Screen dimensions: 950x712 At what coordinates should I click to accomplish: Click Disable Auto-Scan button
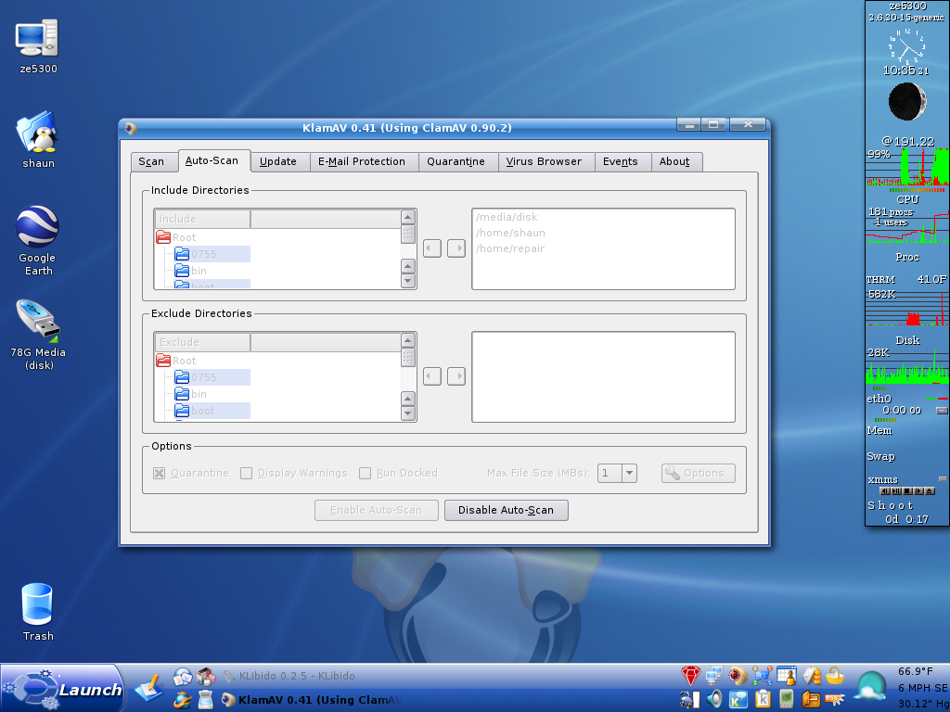click(x=506, y=511)
